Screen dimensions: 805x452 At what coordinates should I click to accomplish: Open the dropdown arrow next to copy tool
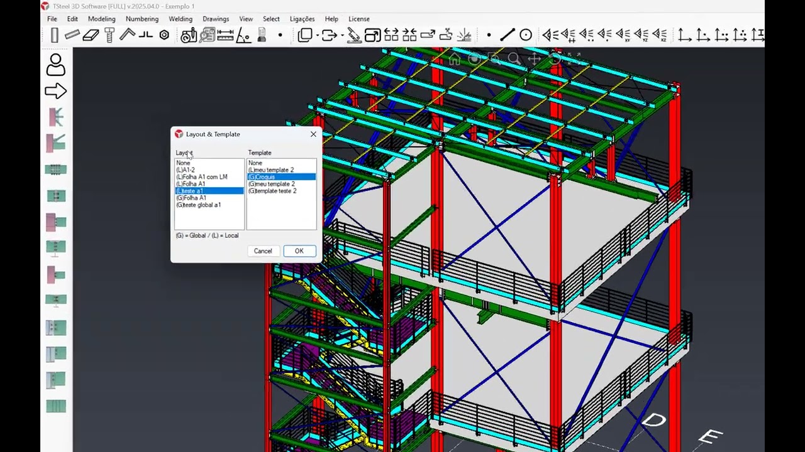tap(318, 36)
